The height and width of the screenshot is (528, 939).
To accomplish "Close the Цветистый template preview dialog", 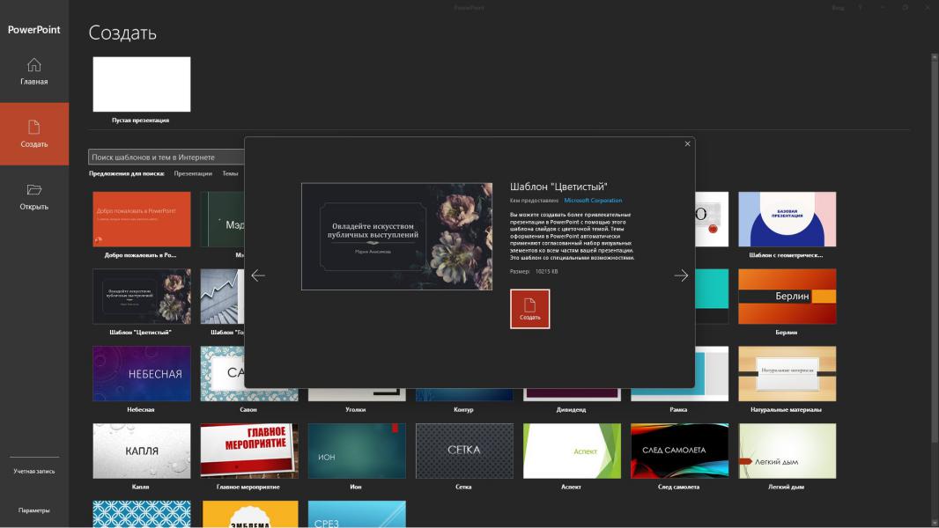I will pos(687,144).
